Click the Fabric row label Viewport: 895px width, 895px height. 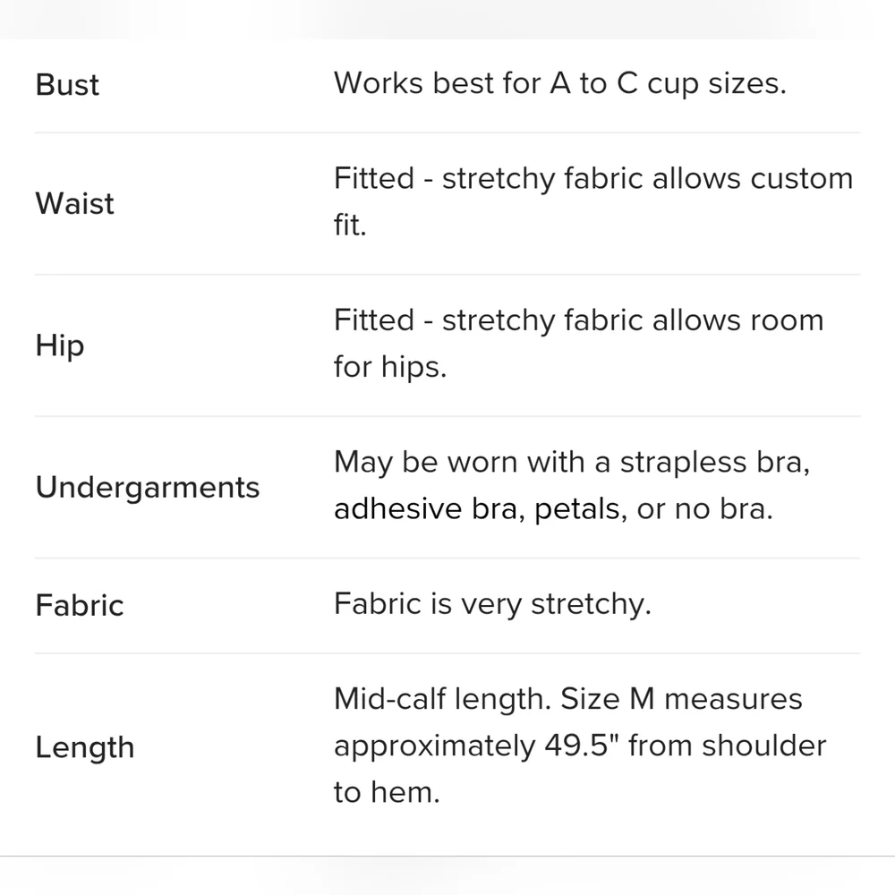click(x=80, y=605)
